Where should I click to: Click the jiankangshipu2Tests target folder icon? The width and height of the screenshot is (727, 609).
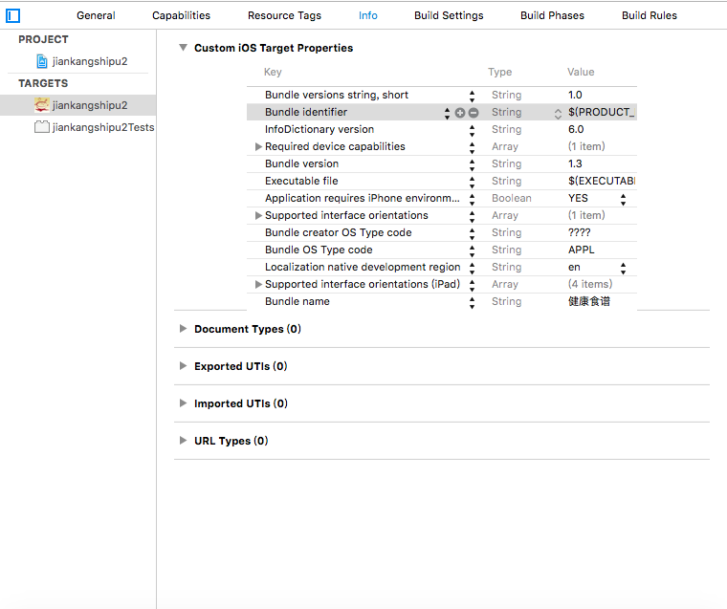[x=42, y=127]
